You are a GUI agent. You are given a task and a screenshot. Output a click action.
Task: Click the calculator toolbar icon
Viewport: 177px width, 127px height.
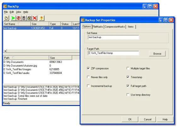[x=24, y=18]
